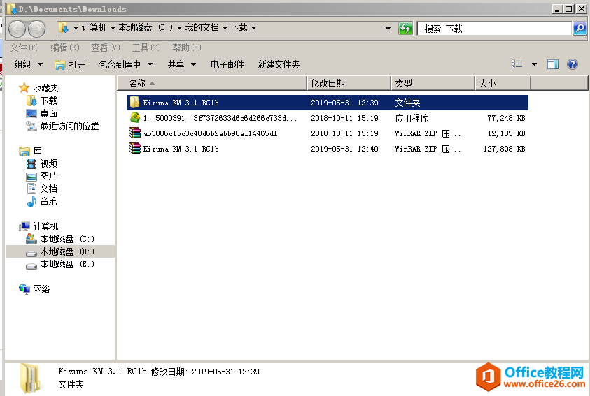Click the 最近访问的位置 icon
Screen dimensions: 590x396
click(31, 126)
